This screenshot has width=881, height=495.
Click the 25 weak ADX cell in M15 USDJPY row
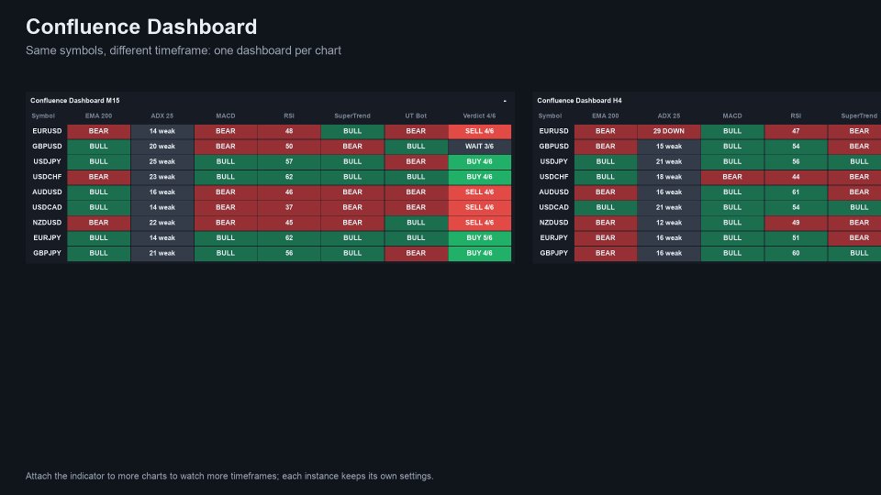pyautogui.click(x=162, y=161)
